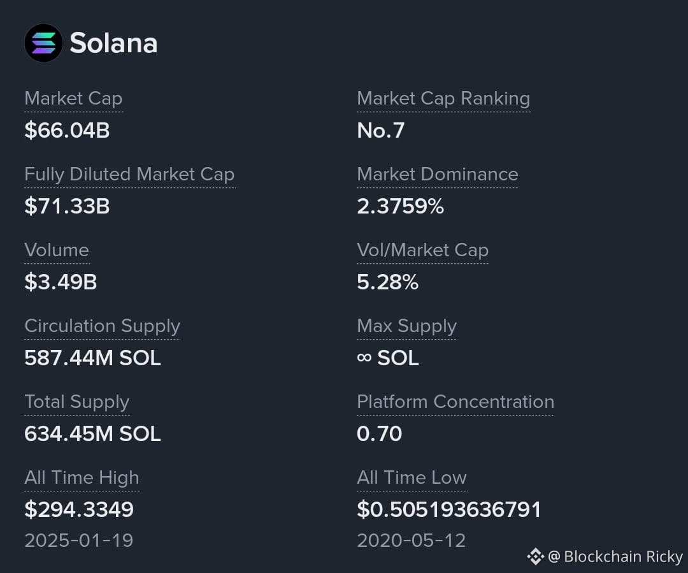Select the $294.3349 all time high value
This screenshot has width=688, height=573.
(x=79, y=509)
